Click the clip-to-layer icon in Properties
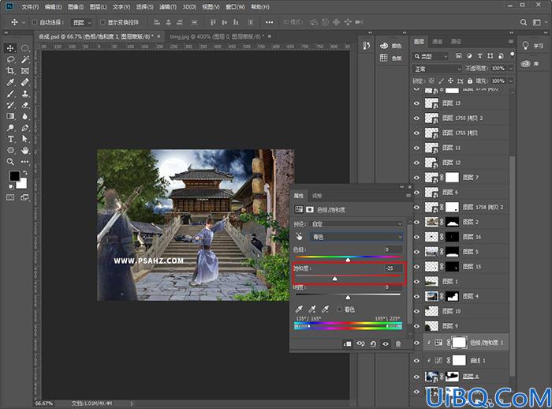 (x=347, y=343)
